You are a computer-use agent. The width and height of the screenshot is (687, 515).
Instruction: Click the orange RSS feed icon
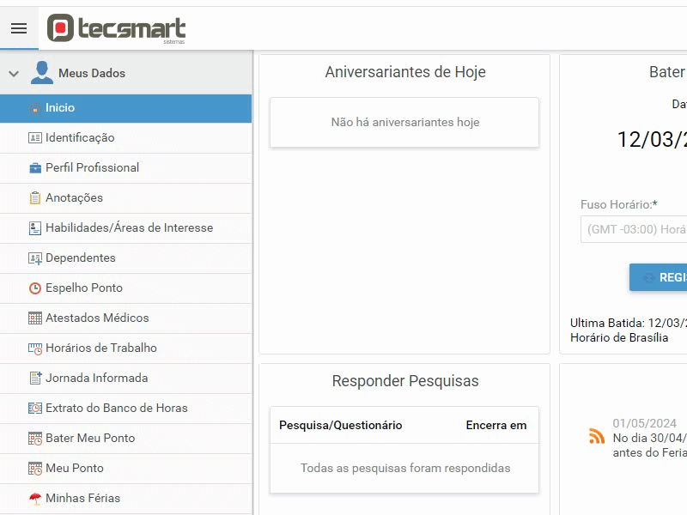[597, 436]
